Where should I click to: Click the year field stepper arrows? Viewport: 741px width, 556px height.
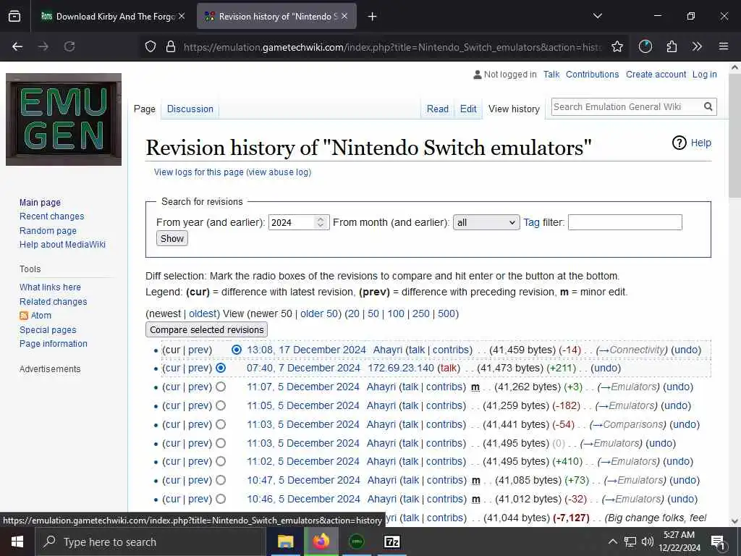tap(321, 222)
